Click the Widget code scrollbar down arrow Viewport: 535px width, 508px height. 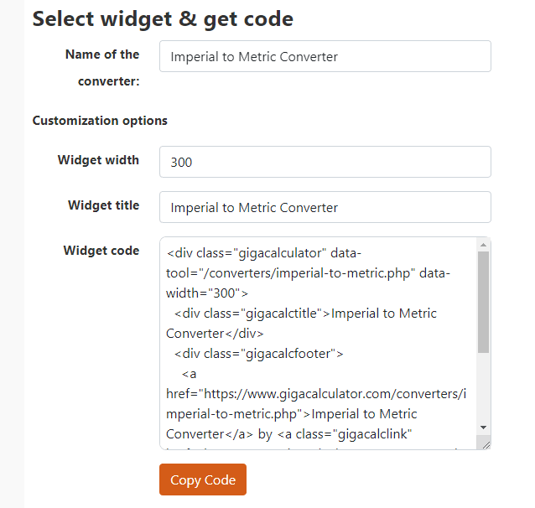tap(483, 427)
